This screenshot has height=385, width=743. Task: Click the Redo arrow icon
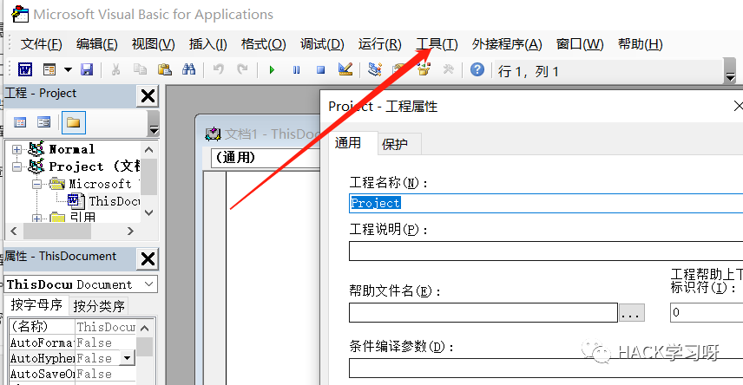click(242, 69)
